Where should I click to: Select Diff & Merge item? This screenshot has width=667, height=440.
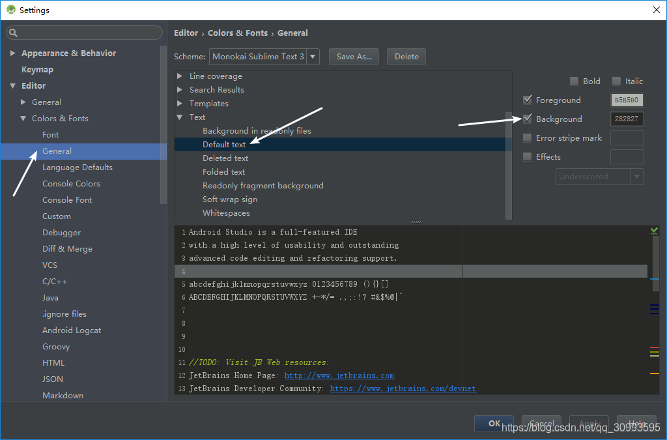click(67, 249)
